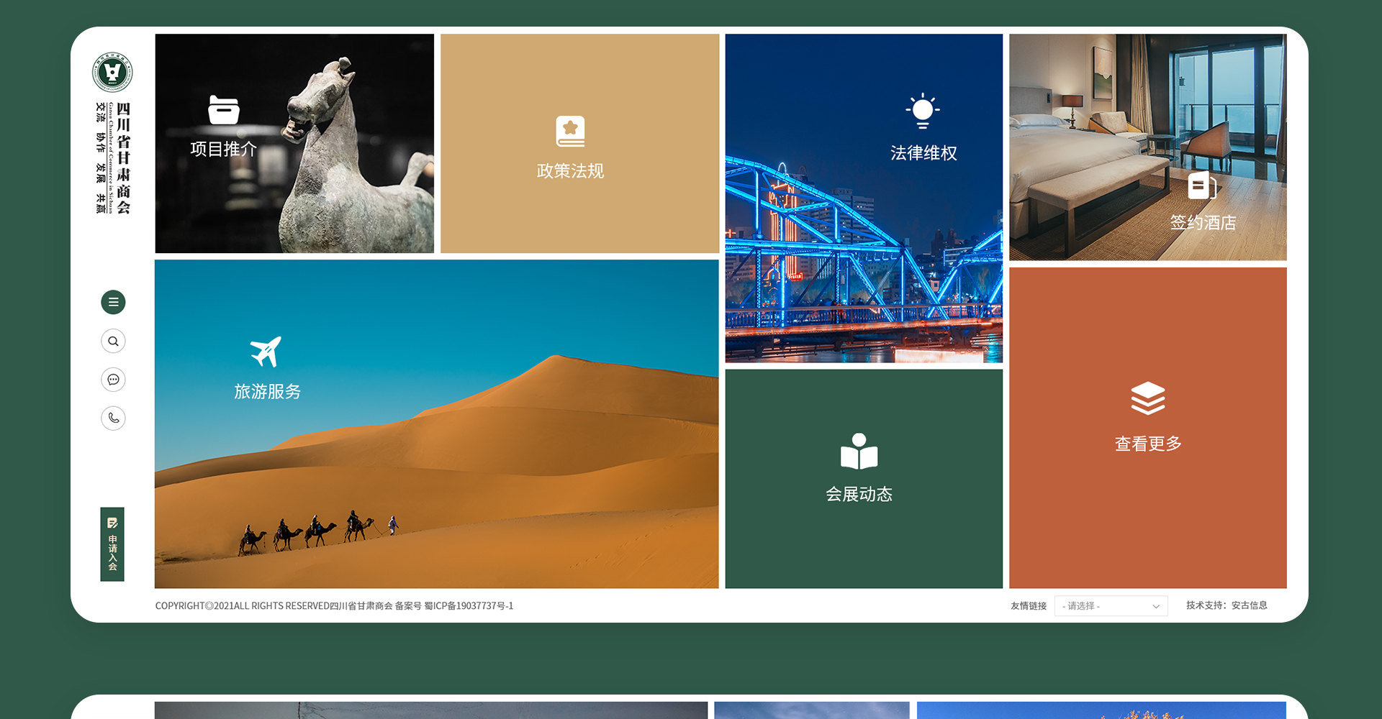1382x719 pixels.
Task: Click the stacked layers icon for 查看更多
Action: (1147, 398)
